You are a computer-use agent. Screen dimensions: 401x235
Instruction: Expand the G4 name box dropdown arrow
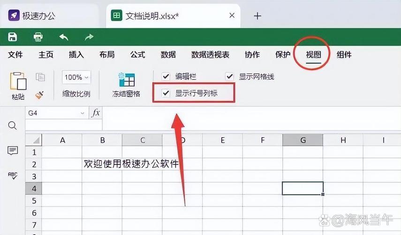point(83,113)
